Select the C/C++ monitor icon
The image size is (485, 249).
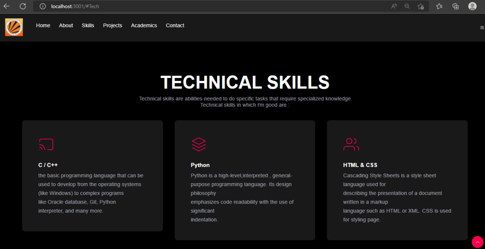(x=46, y=144)
